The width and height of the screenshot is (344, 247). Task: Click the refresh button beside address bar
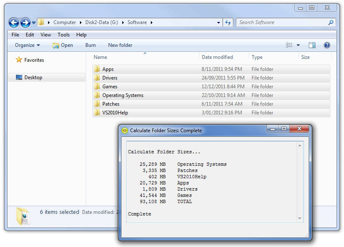[x=228, y=22]
